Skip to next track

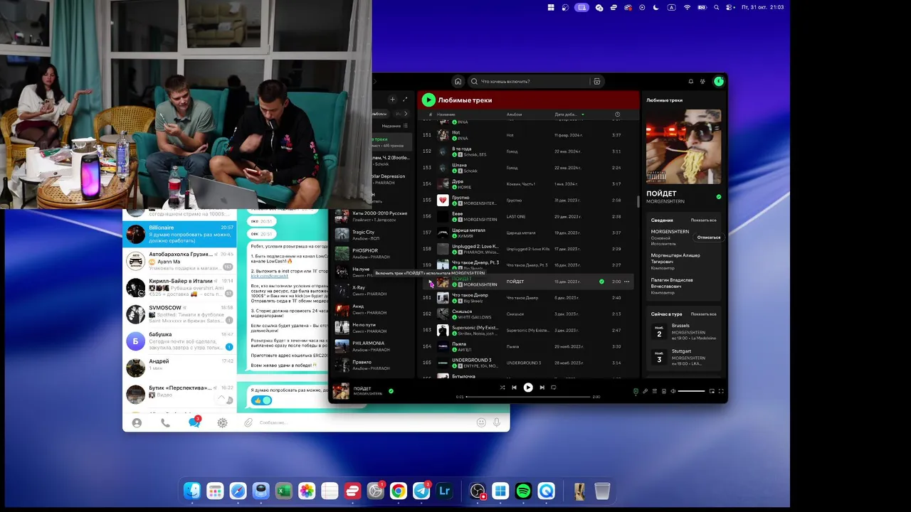pos(542,388)
